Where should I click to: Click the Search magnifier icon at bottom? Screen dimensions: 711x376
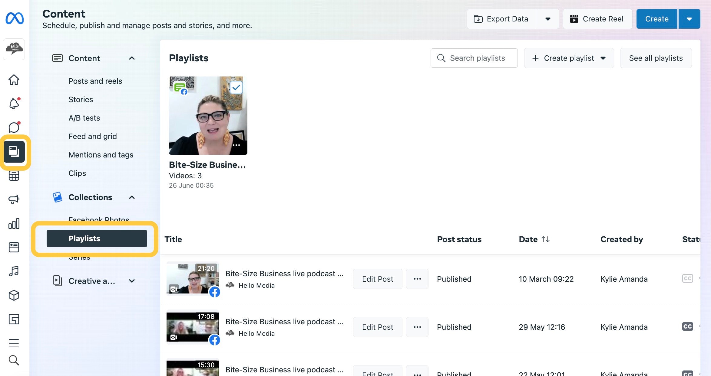(x=14, y=361)
